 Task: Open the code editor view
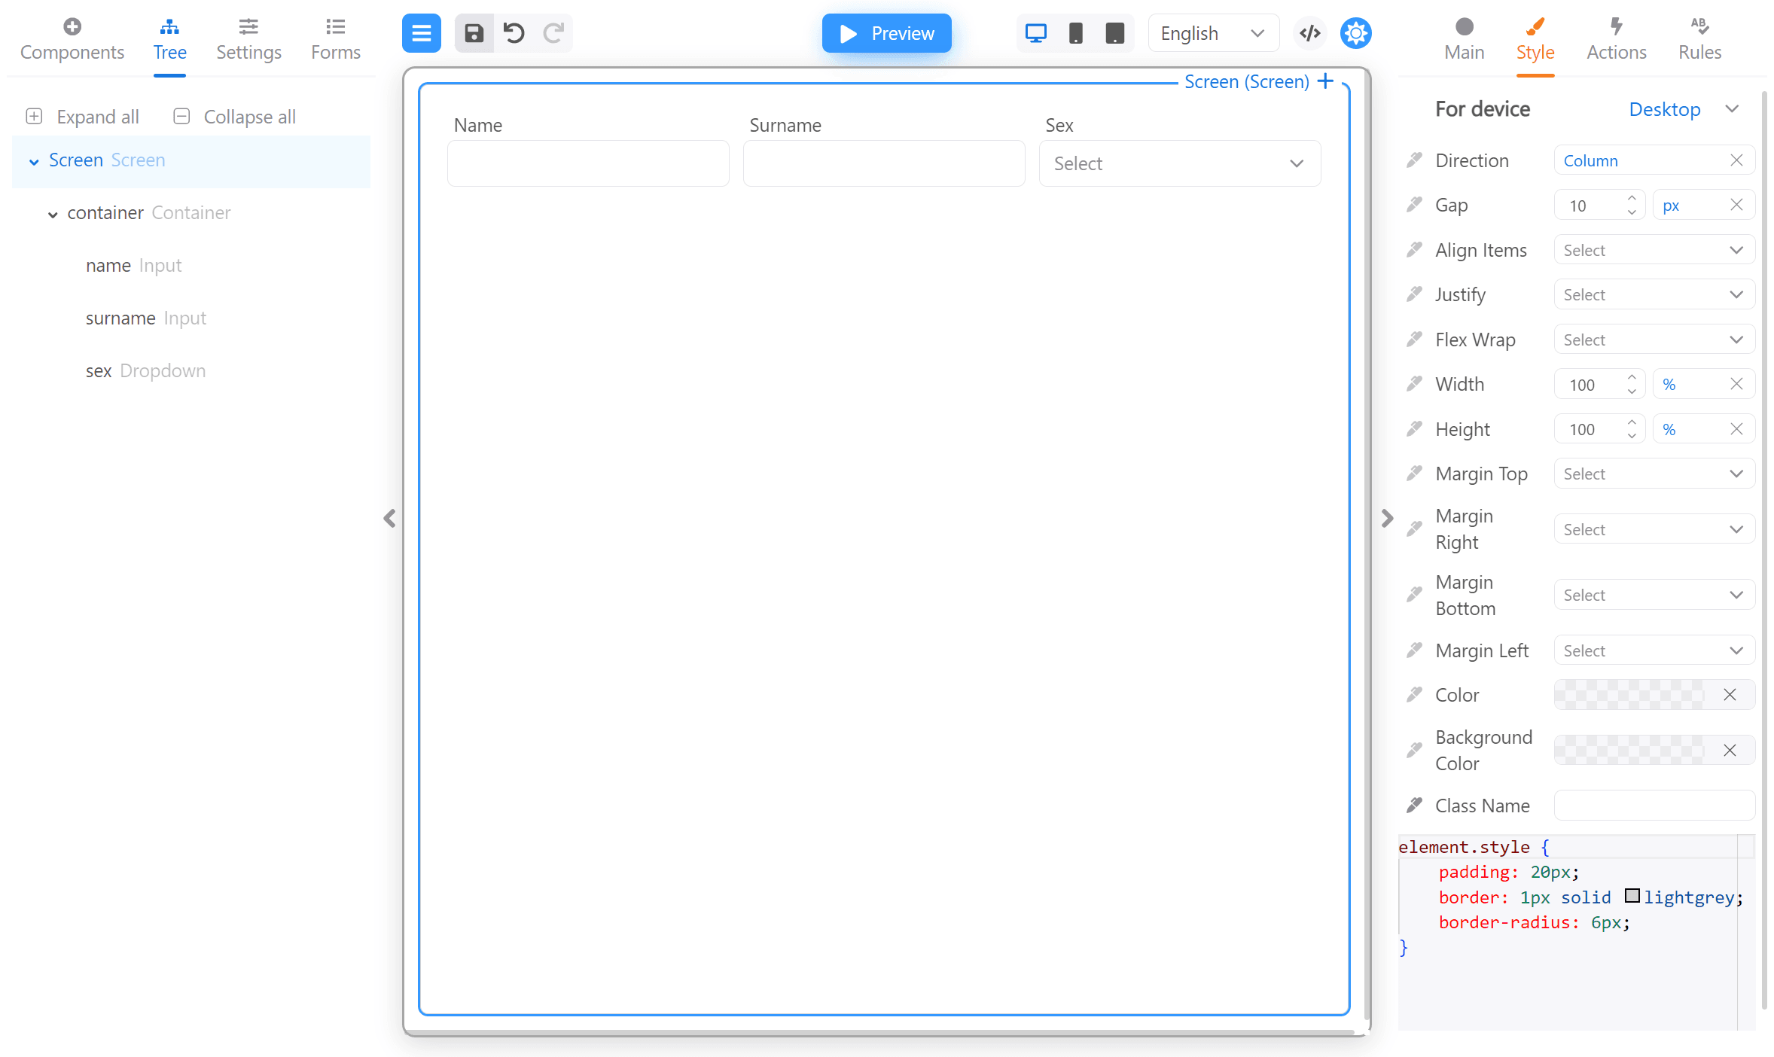1309,32
